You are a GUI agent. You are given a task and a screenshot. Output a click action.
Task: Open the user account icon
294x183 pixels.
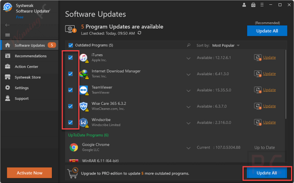244,5
